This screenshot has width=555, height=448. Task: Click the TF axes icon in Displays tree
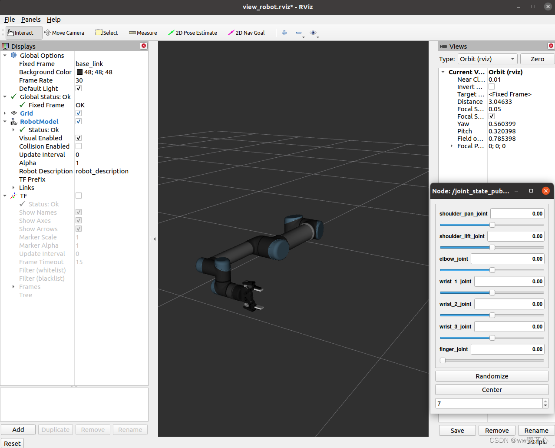14,196
